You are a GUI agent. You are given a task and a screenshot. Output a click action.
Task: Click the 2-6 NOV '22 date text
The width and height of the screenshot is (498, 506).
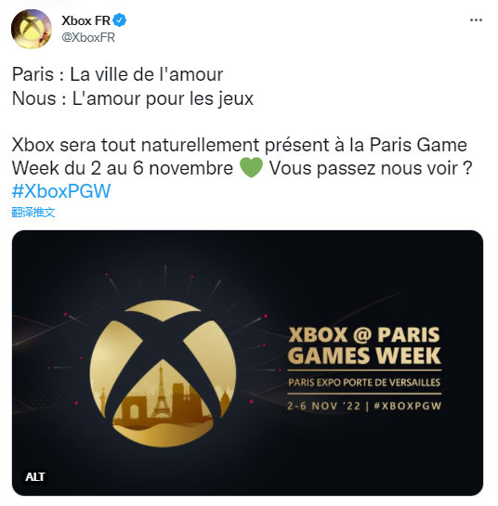coord(323,406)
